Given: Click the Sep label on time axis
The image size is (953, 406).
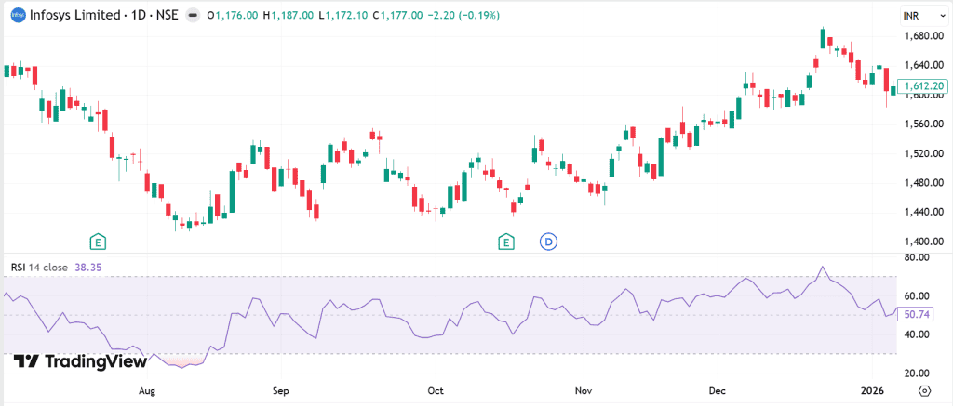Looking at the screenshot, I should [x=281, y=390].
